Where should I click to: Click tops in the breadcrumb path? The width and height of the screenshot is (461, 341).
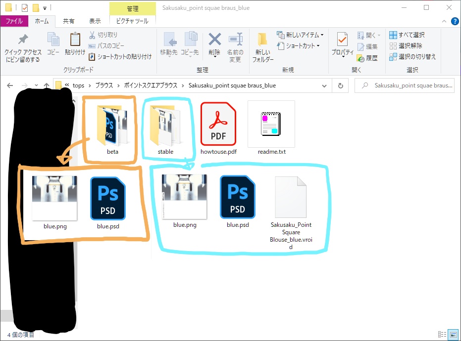coord(78,85)
